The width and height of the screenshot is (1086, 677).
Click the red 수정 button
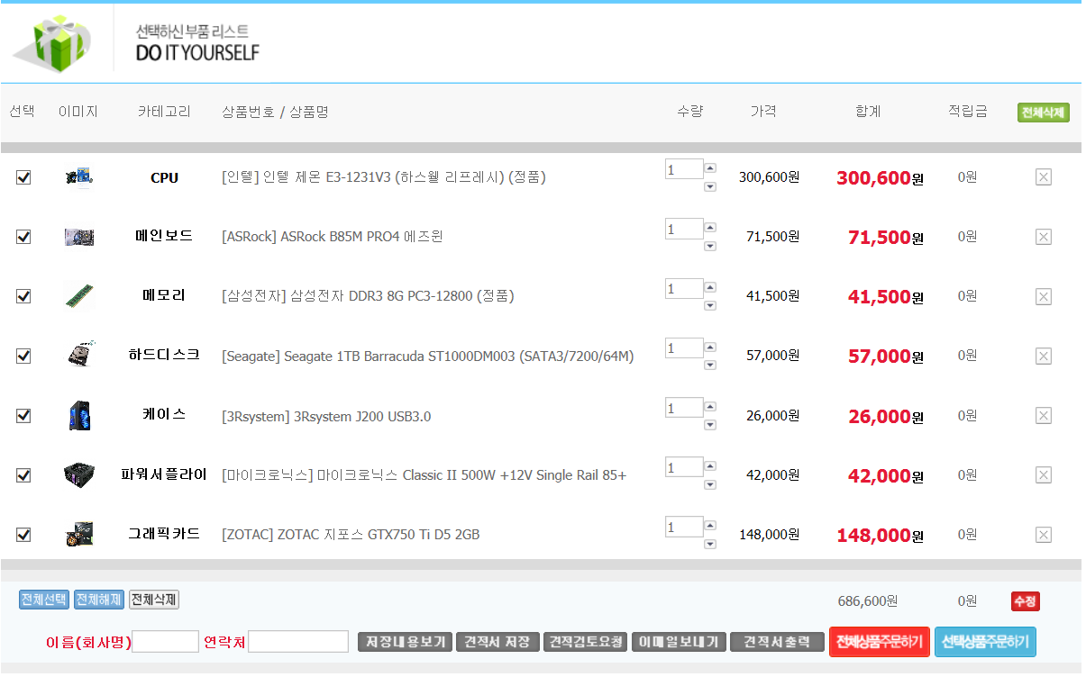point(1026,601)
